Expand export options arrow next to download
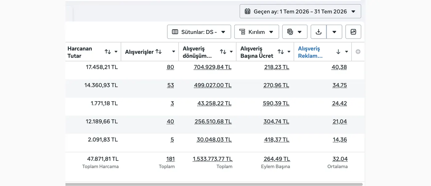Viewport: 431px width, 186px height. (x=334, y=32)
